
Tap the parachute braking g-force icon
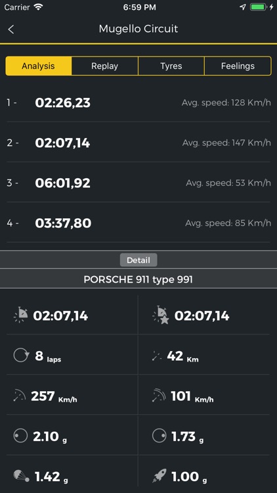22,476
